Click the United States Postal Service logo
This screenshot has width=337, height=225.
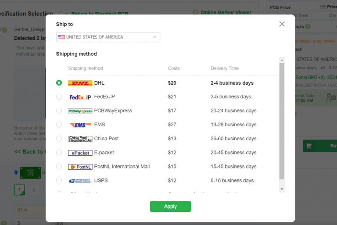[x=80, y=181]
